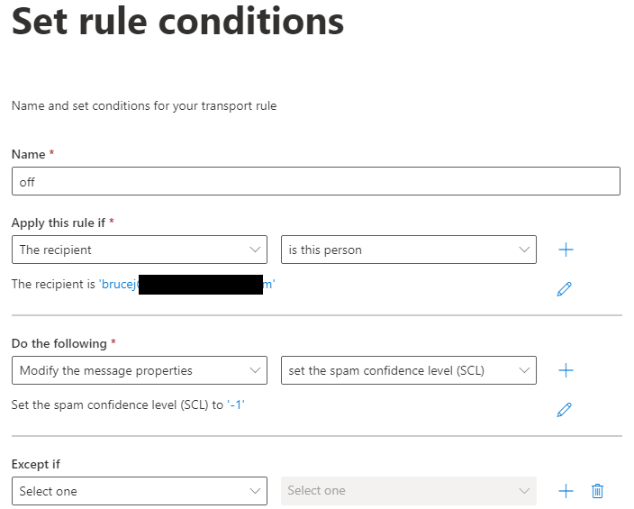
Task: Click the Name input field containing 'off'
Action: [x=316, y=181]
